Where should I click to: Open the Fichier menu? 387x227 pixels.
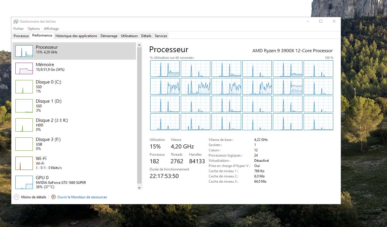[x=19, y=29]
